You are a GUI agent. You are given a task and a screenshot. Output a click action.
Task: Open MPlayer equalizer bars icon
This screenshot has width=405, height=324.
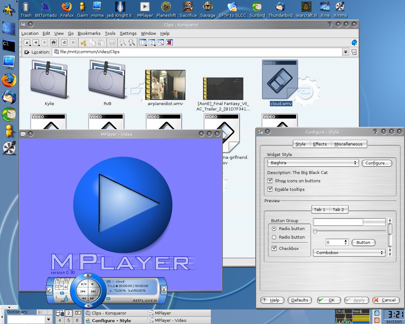pos(66,287)
